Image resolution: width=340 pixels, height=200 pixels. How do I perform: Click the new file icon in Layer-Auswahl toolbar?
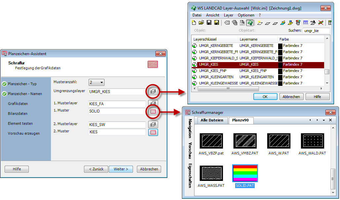tap(194, 23)
